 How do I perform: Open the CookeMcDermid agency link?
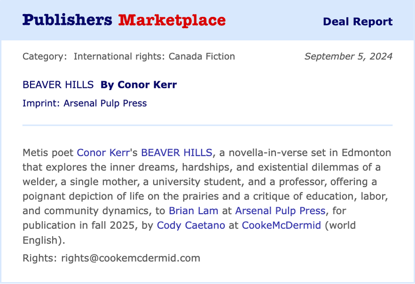[281, 225]
